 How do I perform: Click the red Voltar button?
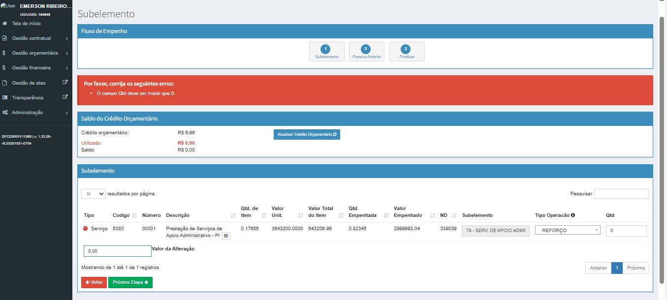coord(94,282)
